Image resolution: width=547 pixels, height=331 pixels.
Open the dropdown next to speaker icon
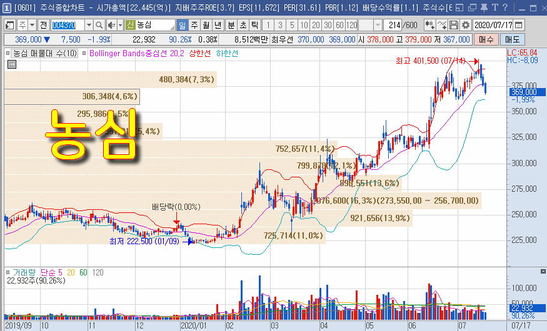[121, 25]
